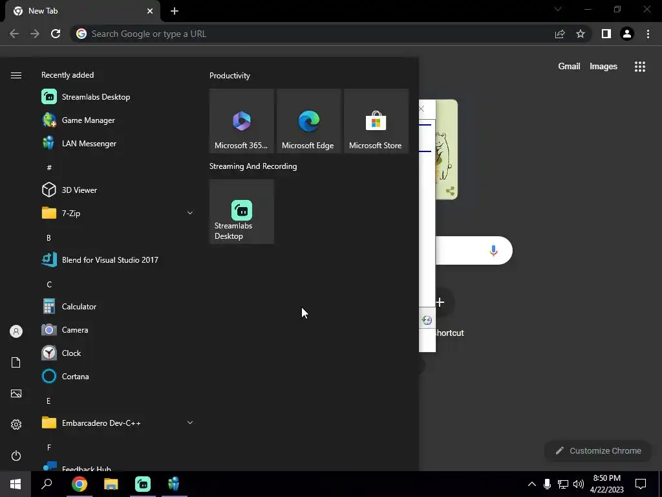Click the # index header

click(49, 168)
